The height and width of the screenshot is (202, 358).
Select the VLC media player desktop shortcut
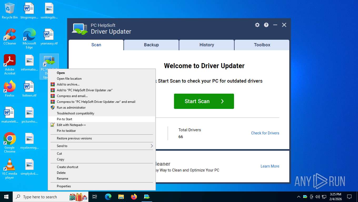(10, 169)
